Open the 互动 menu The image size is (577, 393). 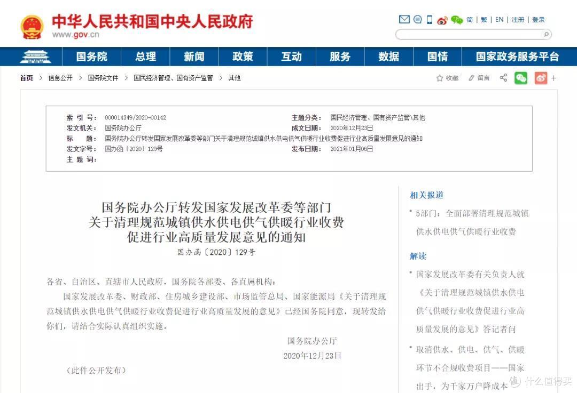(x=291, y=57)
